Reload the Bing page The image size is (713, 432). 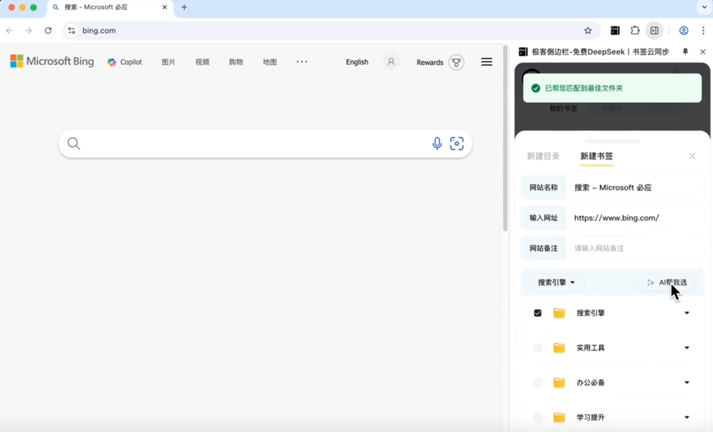coord(48,30)
